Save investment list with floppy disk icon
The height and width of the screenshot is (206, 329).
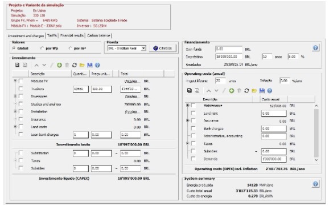point(90,65)
